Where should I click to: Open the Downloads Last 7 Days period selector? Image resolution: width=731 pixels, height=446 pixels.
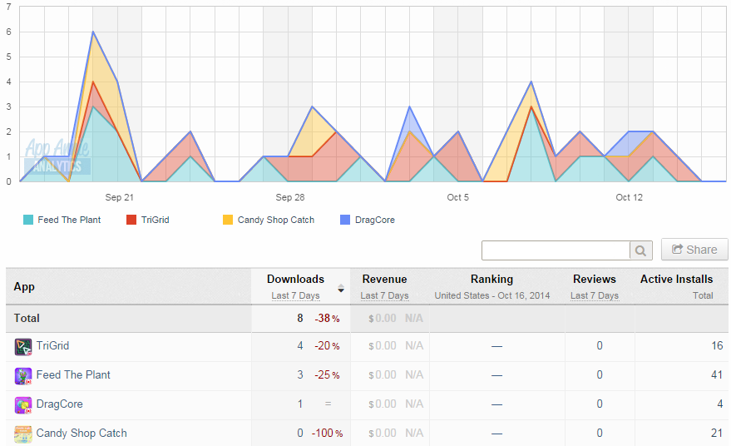point(295,295)
